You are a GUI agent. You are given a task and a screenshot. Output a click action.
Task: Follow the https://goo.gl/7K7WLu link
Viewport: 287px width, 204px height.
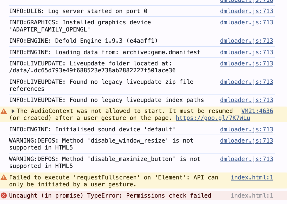213,118
